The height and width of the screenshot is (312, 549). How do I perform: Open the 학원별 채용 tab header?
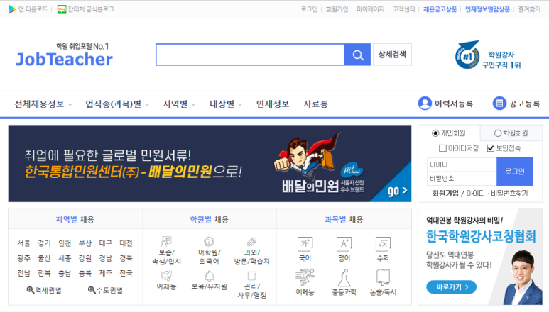point(209,219)
